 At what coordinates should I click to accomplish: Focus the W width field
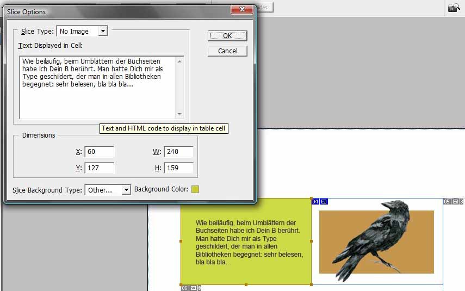coord(178,152)
